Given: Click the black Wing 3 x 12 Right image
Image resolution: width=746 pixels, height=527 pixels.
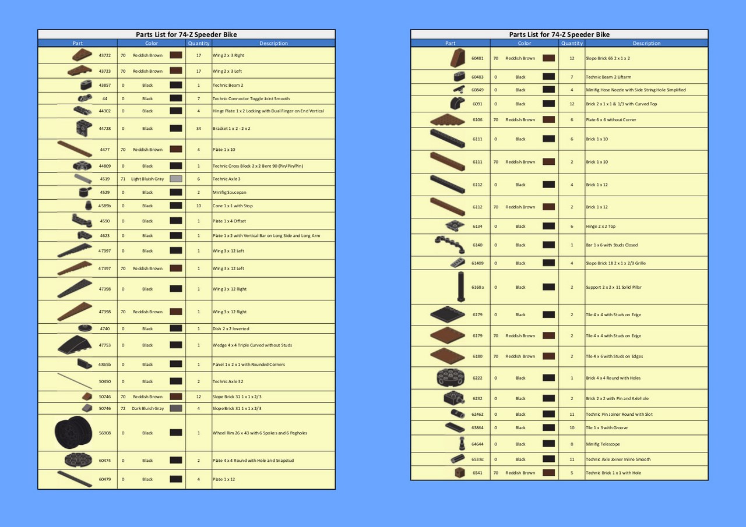Looking at the screenshot, I should pos(75,288).
